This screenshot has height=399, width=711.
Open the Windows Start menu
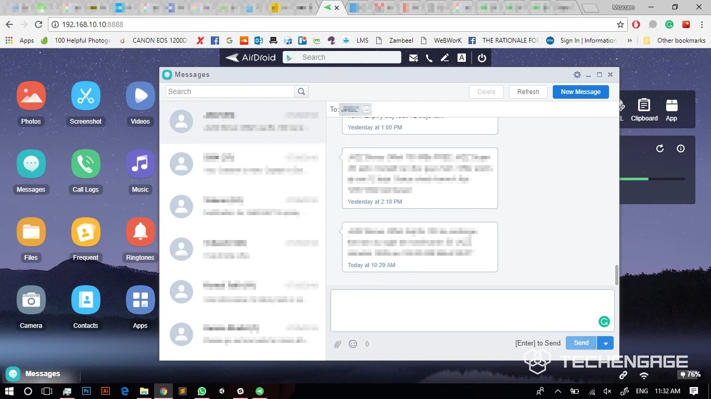[9, 391]
